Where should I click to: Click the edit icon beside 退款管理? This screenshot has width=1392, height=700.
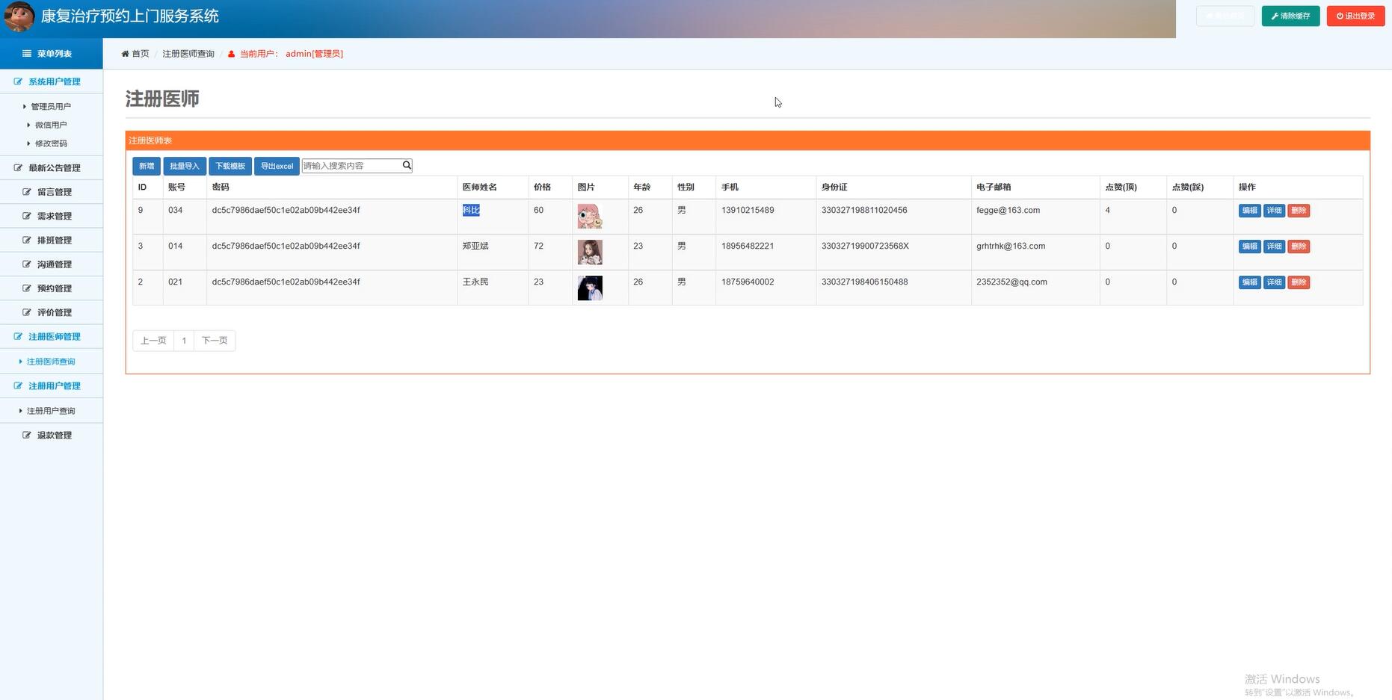coord(27,435)
